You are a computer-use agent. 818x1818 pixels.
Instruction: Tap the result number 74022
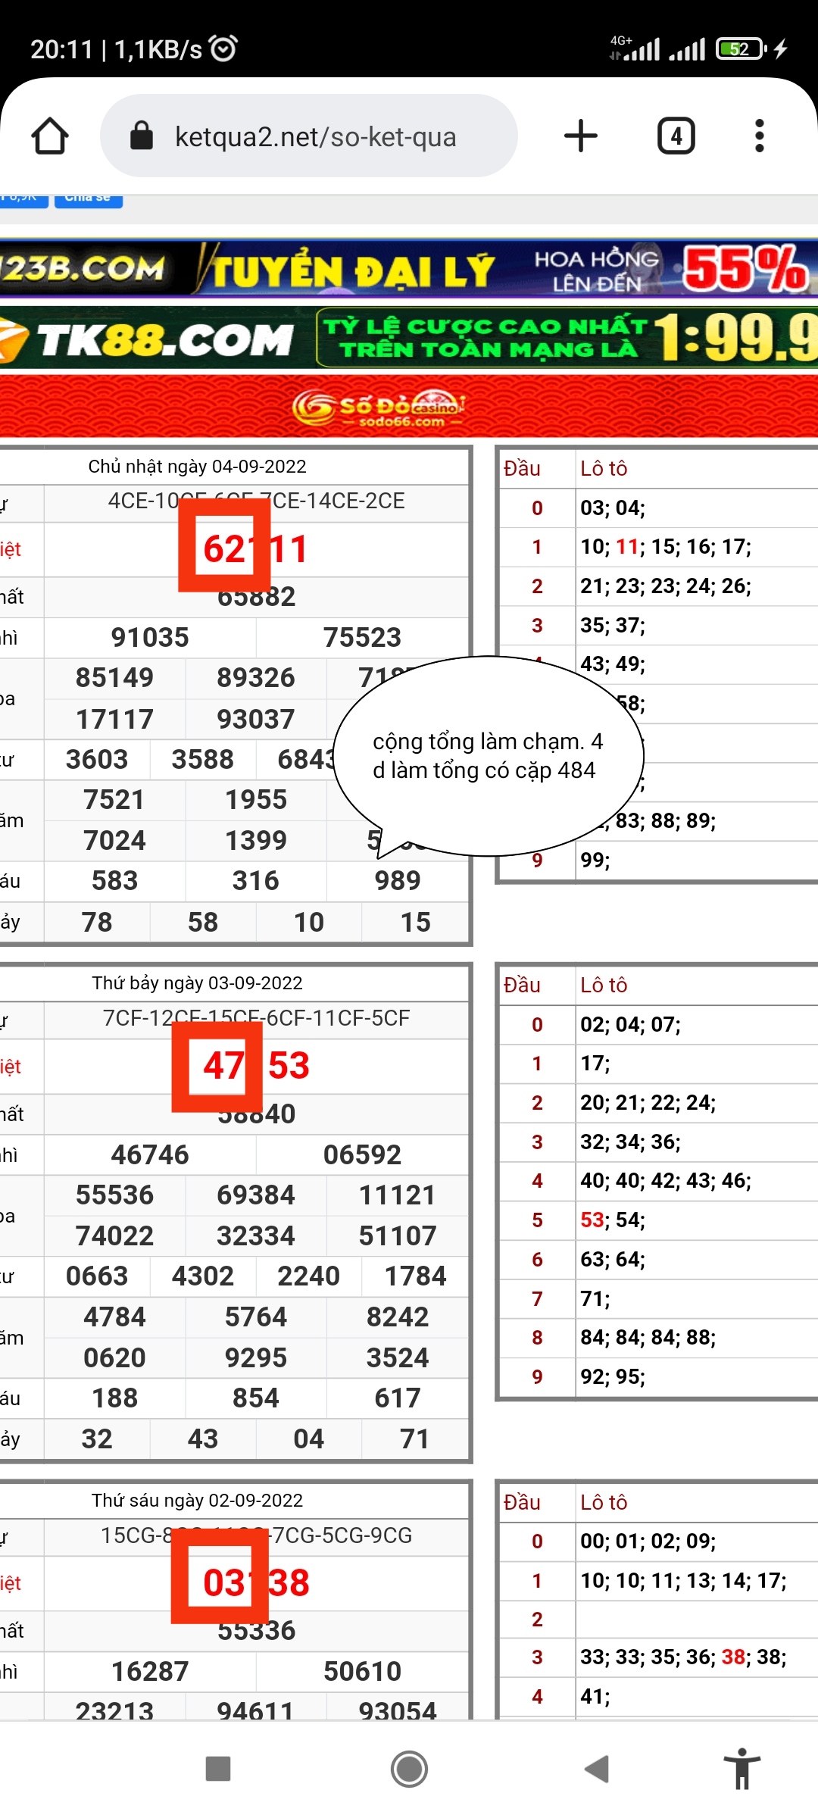click(114, 1236)
